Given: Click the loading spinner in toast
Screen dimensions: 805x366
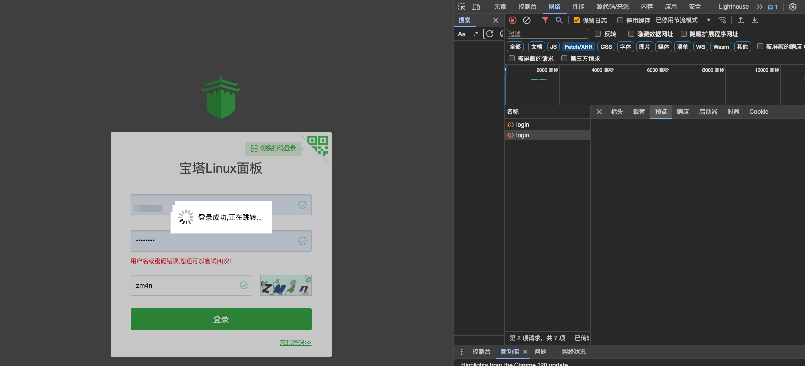Looking at the screenshot, I should point(186,217).
